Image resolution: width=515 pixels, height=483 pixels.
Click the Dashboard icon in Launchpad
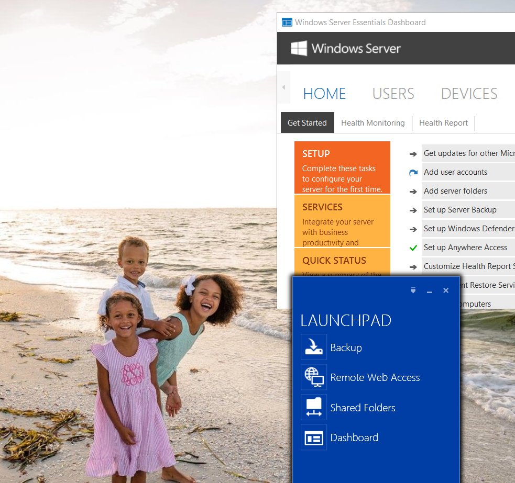point(314,437)
